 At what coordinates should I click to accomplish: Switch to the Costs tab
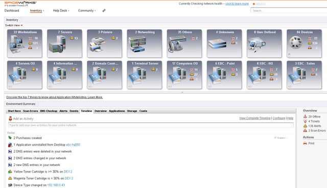[x=143, y=111]
